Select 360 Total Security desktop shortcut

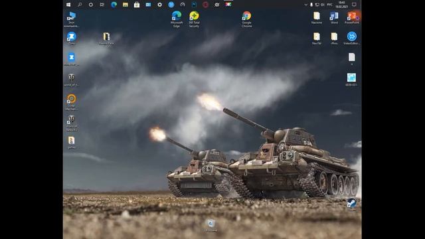tap(194, 19)
